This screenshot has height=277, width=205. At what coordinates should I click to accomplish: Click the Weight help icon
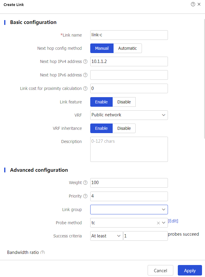tap(85, 183)
